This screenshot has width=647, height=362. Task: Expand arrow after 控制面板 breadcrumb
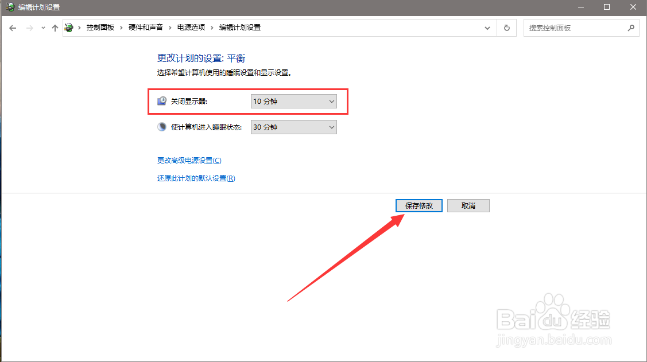121,28
